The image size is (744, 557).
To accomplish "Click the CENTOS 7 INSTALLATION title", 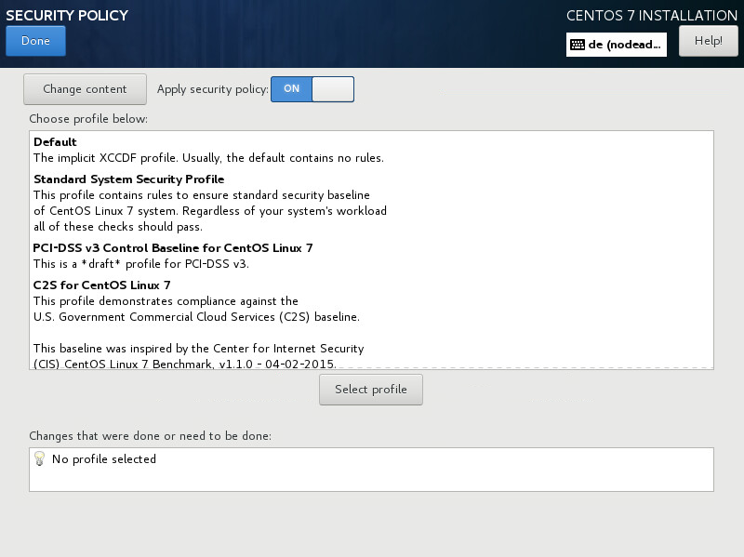I will pyautogui.click(x=651, y=16).
